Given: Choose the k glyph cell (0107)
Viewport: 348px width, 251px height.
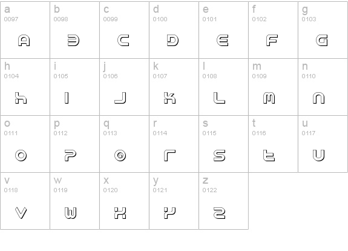Looking at the screenshot, I should click(174, 87).
